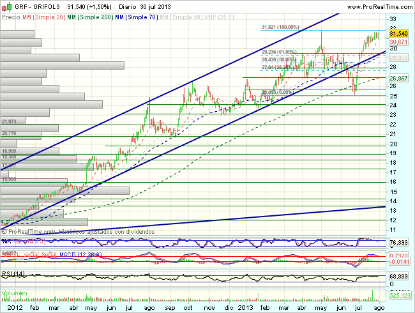Select the 31,821 (100,00%) Fibonacci level label
The width and height of the screenshot is (415, 313).
pos(280,27)
